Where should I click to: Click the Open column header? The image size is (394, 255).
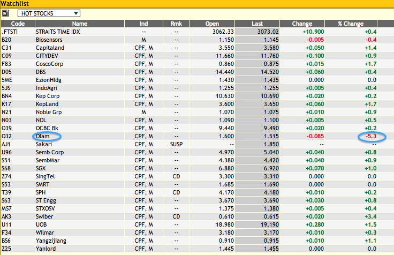(x=212, y=24)
